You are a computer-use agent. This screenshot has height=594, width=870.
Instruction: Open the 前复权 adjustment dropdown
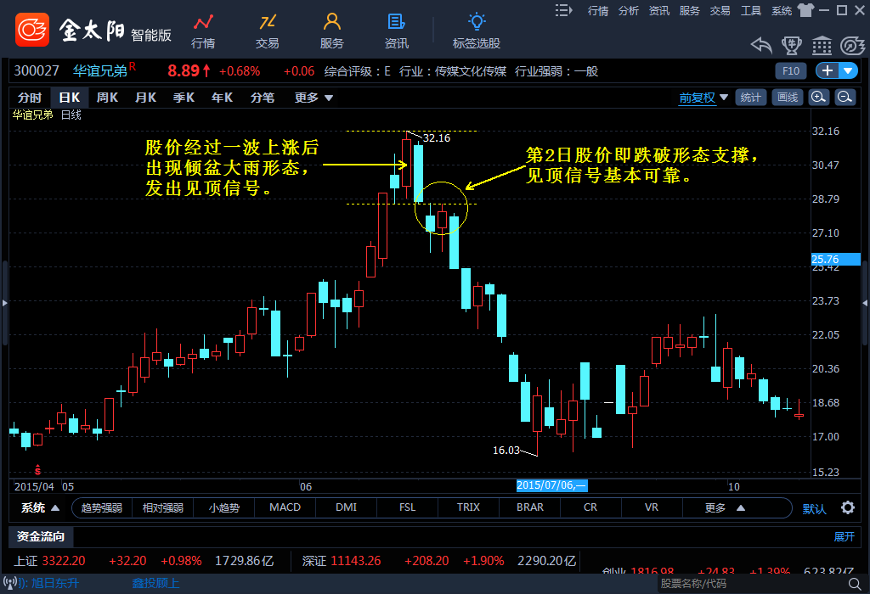click(703, 98)
